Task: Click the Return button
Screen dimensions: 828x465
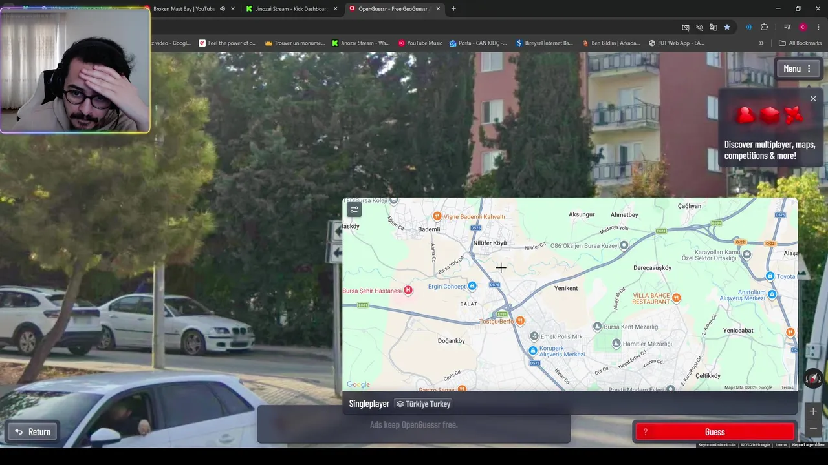Action: pos(32,432)
